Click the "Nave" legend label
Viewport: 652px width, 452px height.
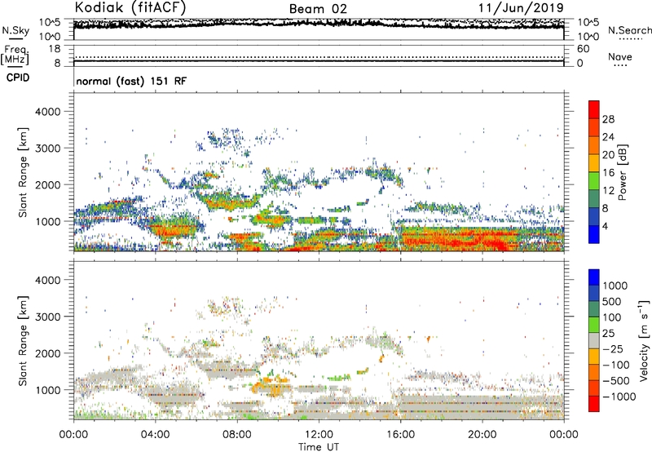pos(620,57)
